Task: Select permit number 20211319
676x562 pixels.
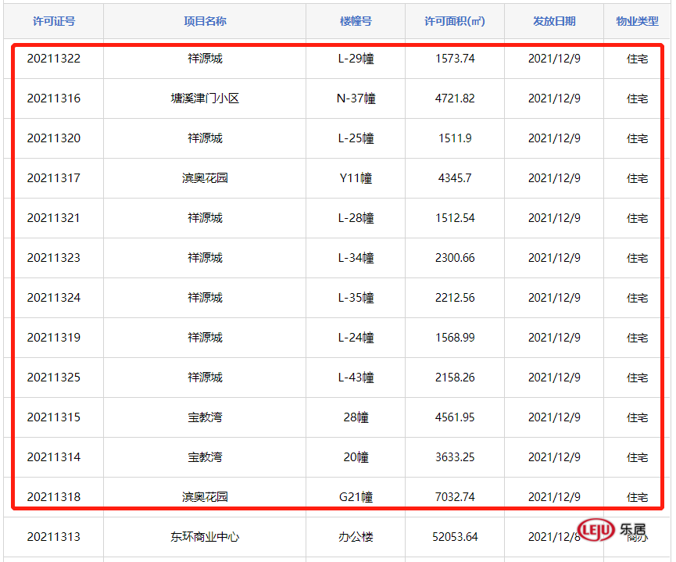Action: tap(54, 338)
